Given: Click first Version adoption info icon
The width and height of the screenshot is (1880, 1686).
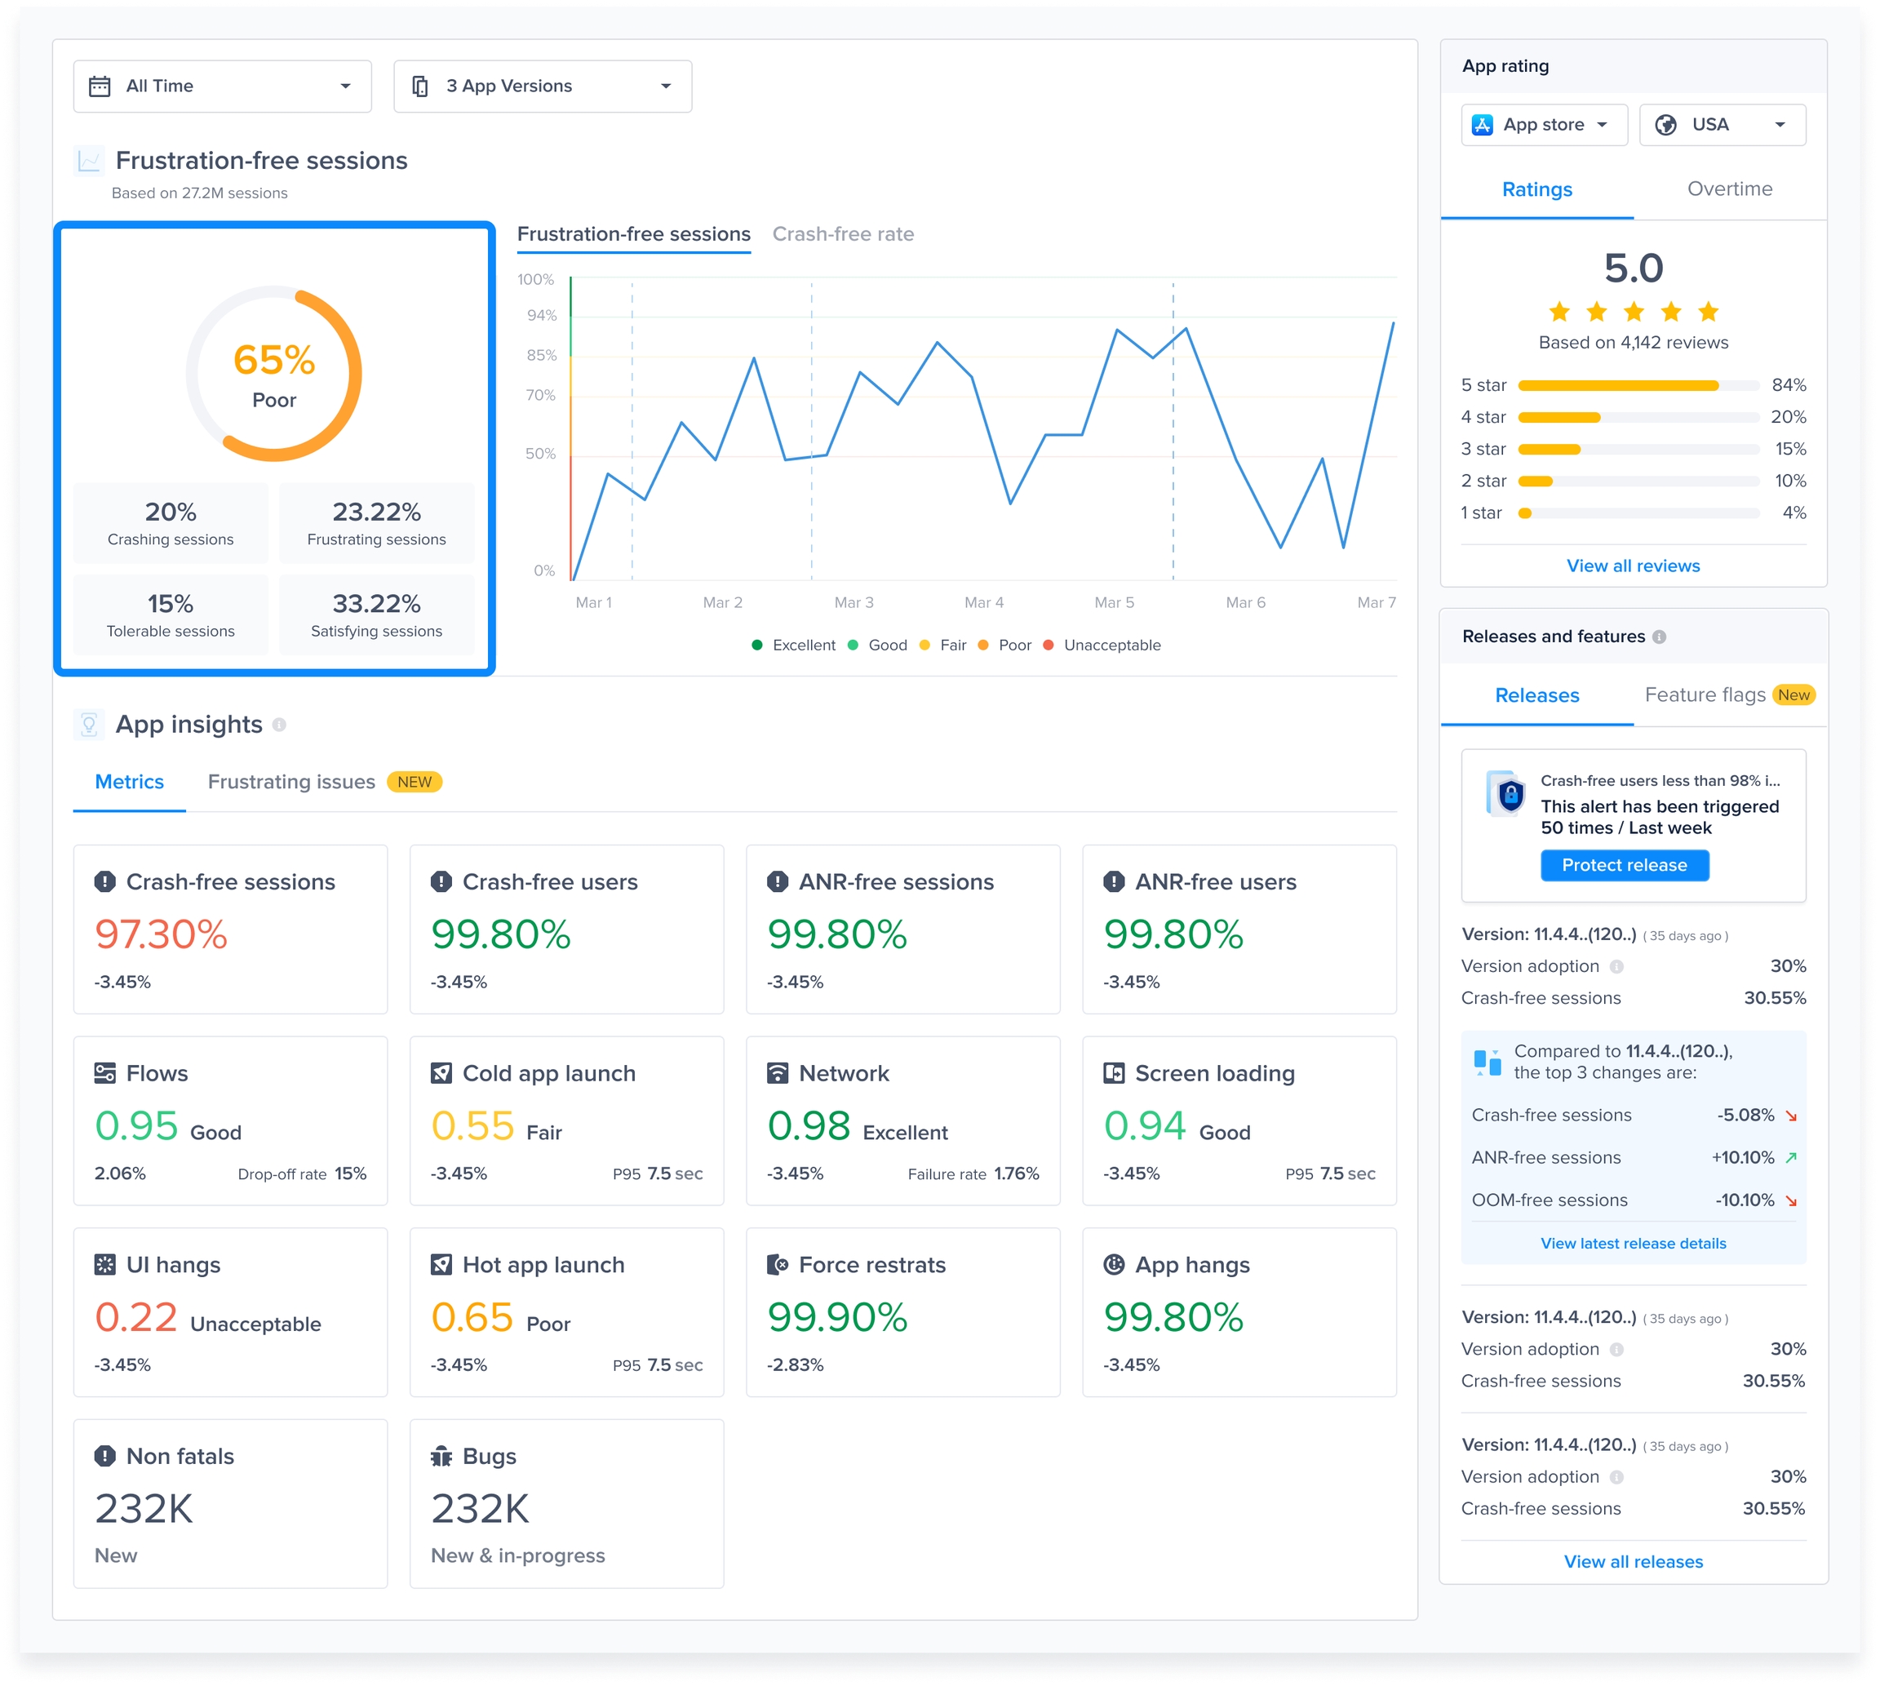Looking at the screenshot, I should point(1617,966).
